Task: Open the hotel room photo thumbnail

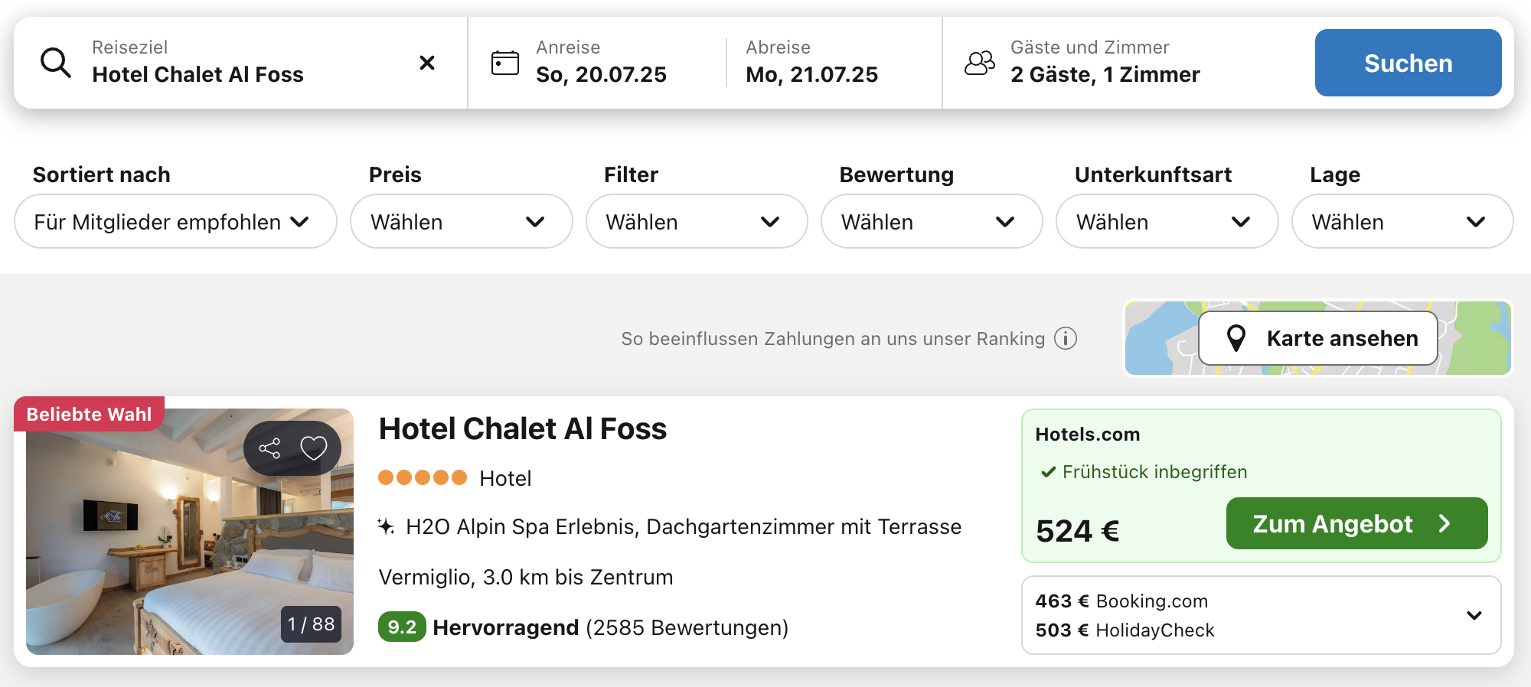Action: click(190, 532)
